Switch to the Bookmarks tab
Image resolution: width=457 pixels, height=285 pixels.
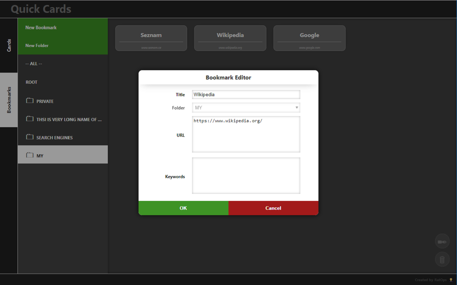coord(9,100)
